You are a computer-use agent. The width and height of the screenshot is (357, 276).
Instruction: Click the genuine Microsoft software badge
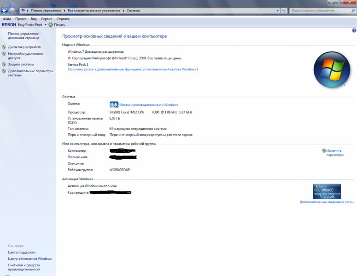327,191
